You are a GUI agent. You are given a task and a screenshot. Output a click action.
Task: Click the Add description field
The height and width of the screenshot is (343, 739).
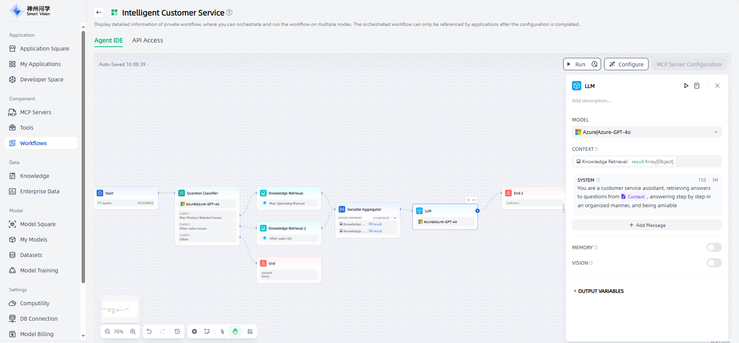[591, 101]
